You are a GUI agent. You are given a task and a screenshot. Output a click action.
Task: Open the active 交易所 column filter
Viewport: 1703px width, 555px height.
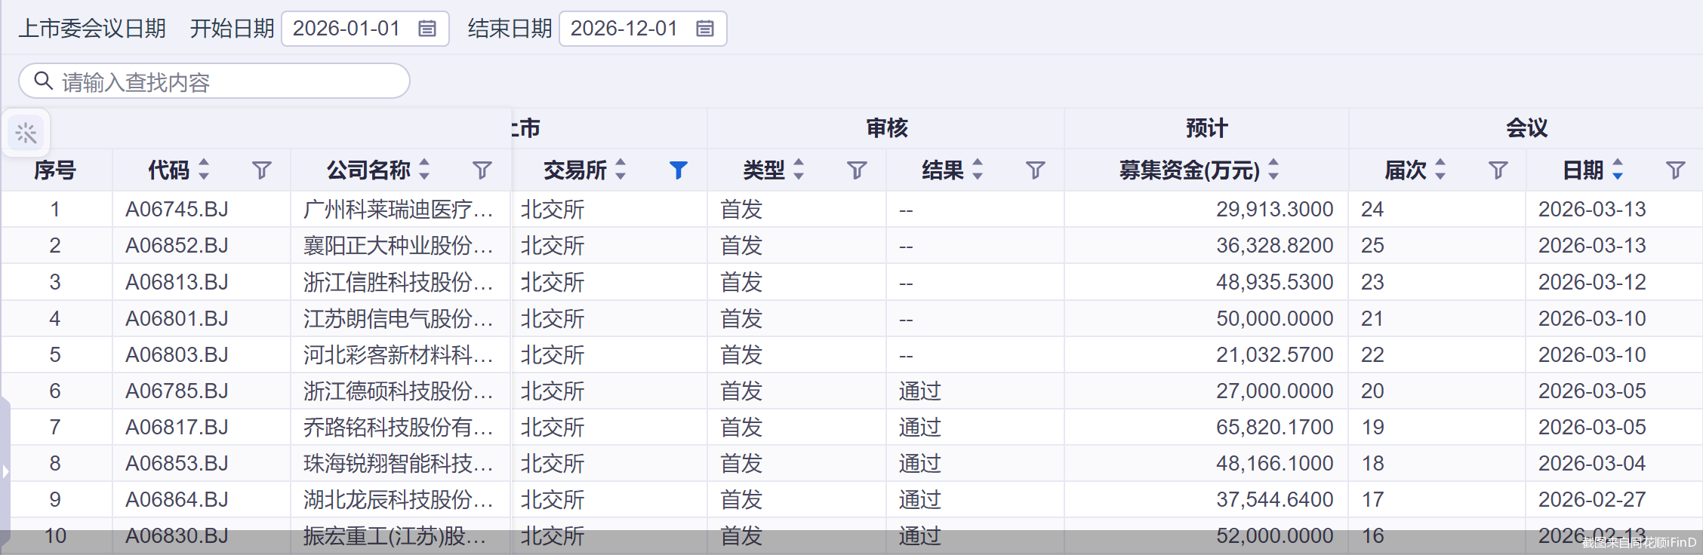678,170
